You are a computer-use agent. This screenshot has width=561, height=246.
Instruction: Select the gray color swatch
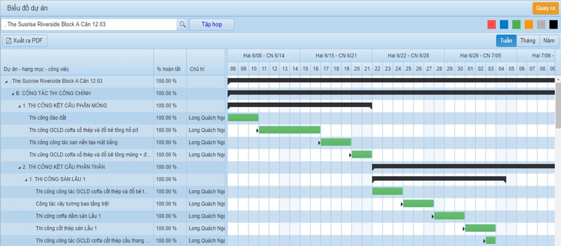coord(541,25)
